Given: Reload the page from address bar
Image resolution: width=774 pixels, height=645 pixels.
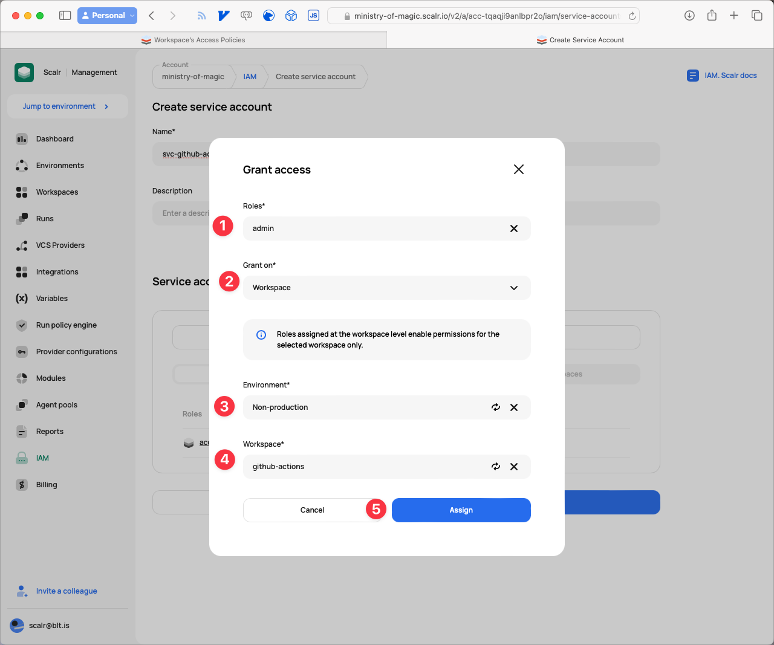Looking at the screenshot, I should point(632,16).
